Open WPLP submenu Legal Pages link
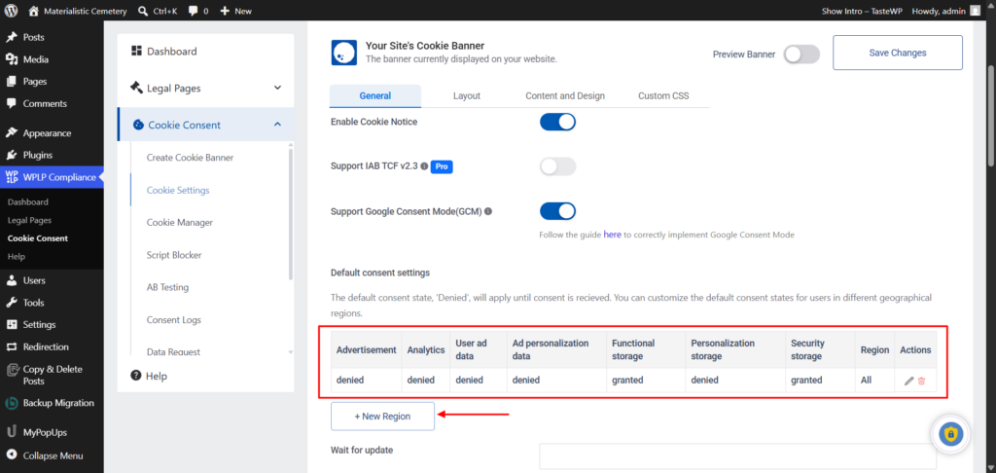The image size is (996, 473). (30, 220)
